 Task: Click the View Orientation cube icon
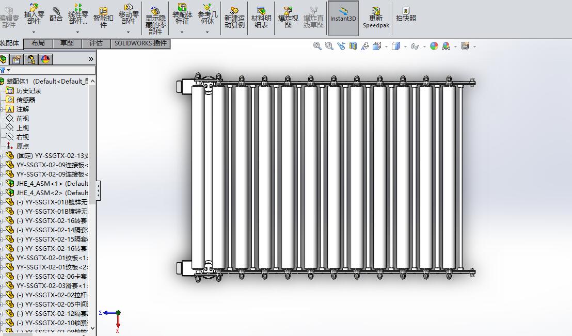coord(377,46)
